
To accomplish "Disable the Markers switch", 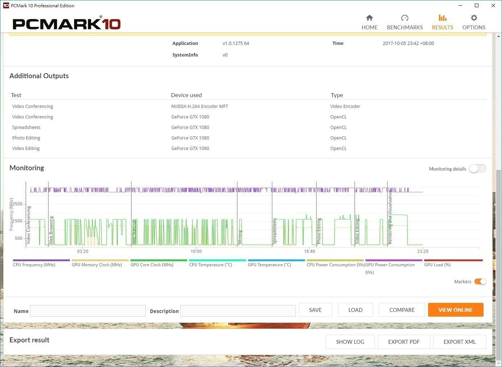I will tap(480, 282).
